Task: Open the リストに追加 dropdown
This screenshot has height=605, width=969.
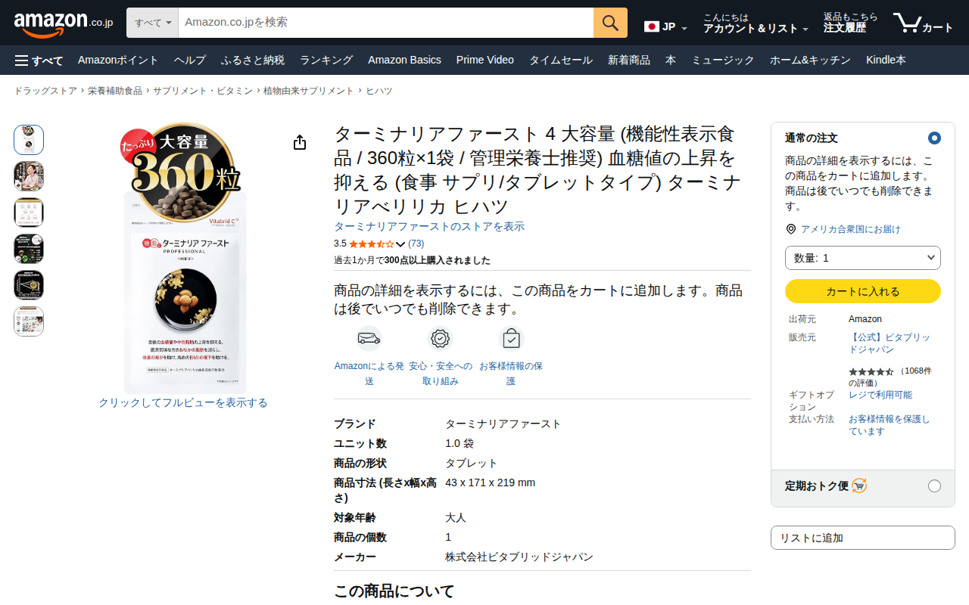Action: tap(863, 538)
